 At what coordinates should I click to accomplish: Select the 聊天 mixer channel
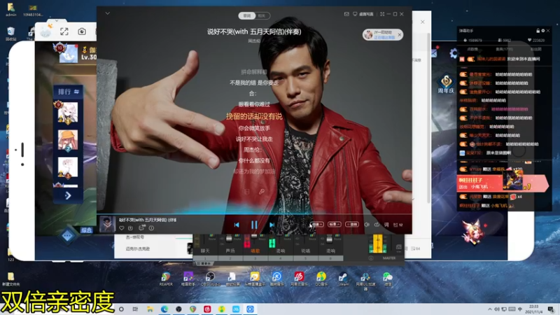(x=205, y=251)
